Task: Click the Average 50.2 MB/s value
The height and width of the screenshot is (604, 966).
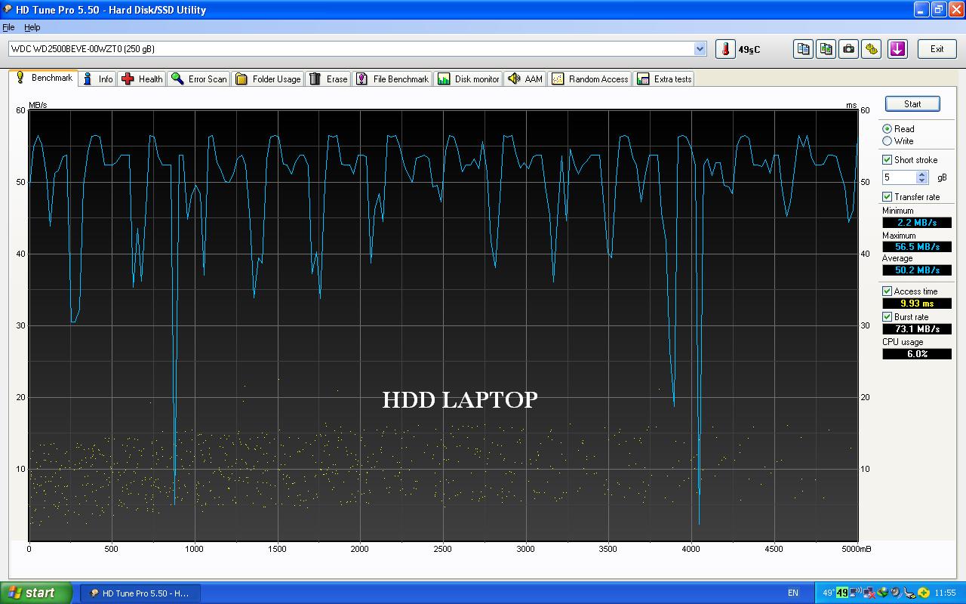Action: (917, 270)
